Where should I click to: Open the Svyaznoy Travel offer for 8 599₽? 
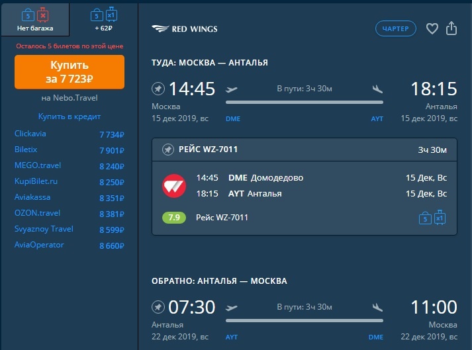(70, 230)
